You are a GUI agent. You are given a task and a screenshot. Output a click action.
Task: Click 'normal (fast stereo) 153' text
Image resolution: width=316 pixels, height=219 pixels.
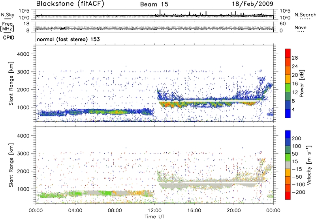[x=68, y=39]
